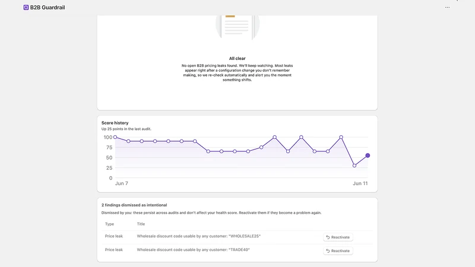This screenshot has width=475, height=267.
Task: Click '2 findings dismissed as intentional' heading
Action: click(134, 205)
